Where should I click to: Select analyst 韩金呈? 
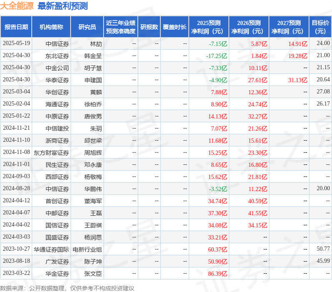93,56
